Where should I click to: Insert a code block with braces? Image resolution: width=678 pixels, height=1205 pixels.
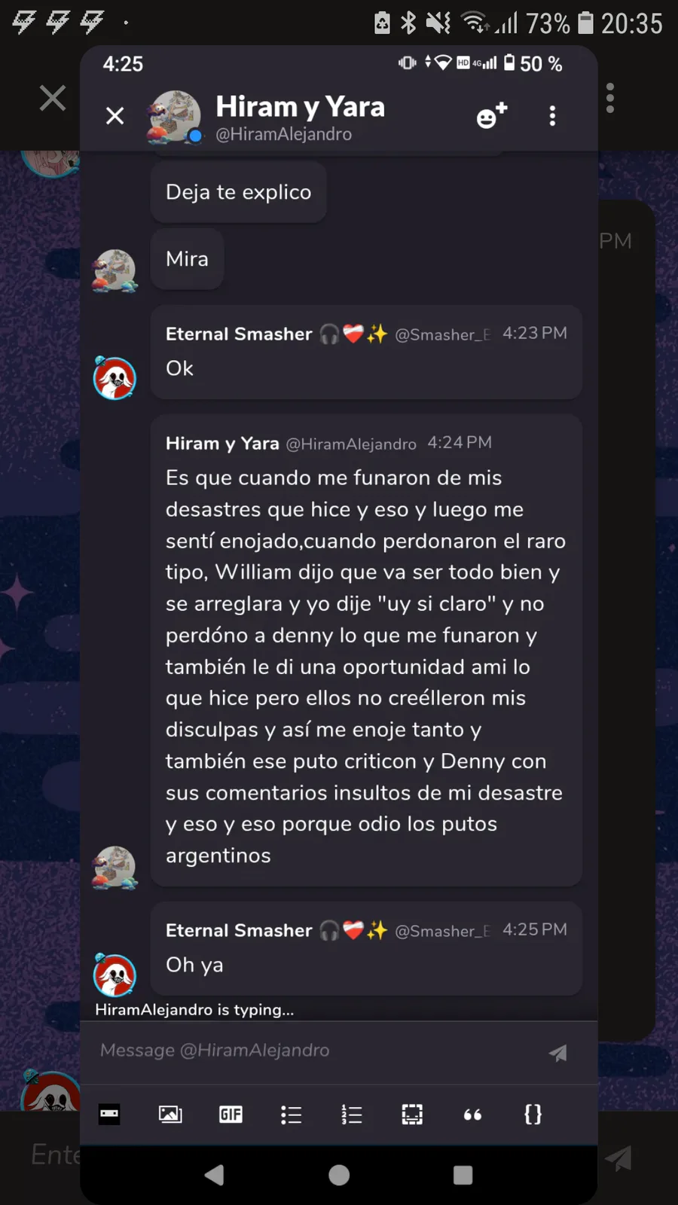coord(533,1114)
